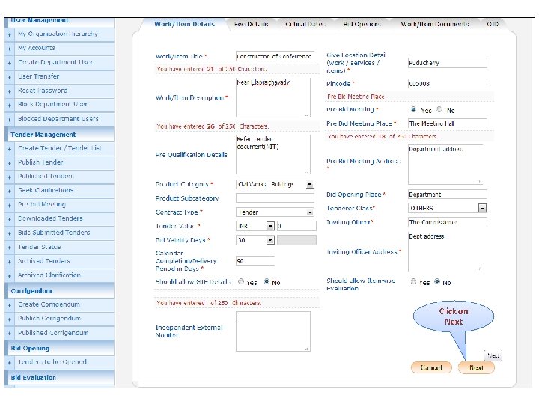The height and width of the screenshot is (404, 539).
Task: Click Pre Bid Meeting Address textarea
Action: pos(445,165)
